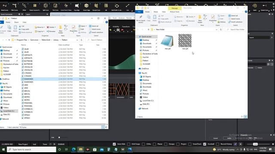Open Copy to dropdown in Pattern window
The image size is (275, 154).
click(40, 31)
